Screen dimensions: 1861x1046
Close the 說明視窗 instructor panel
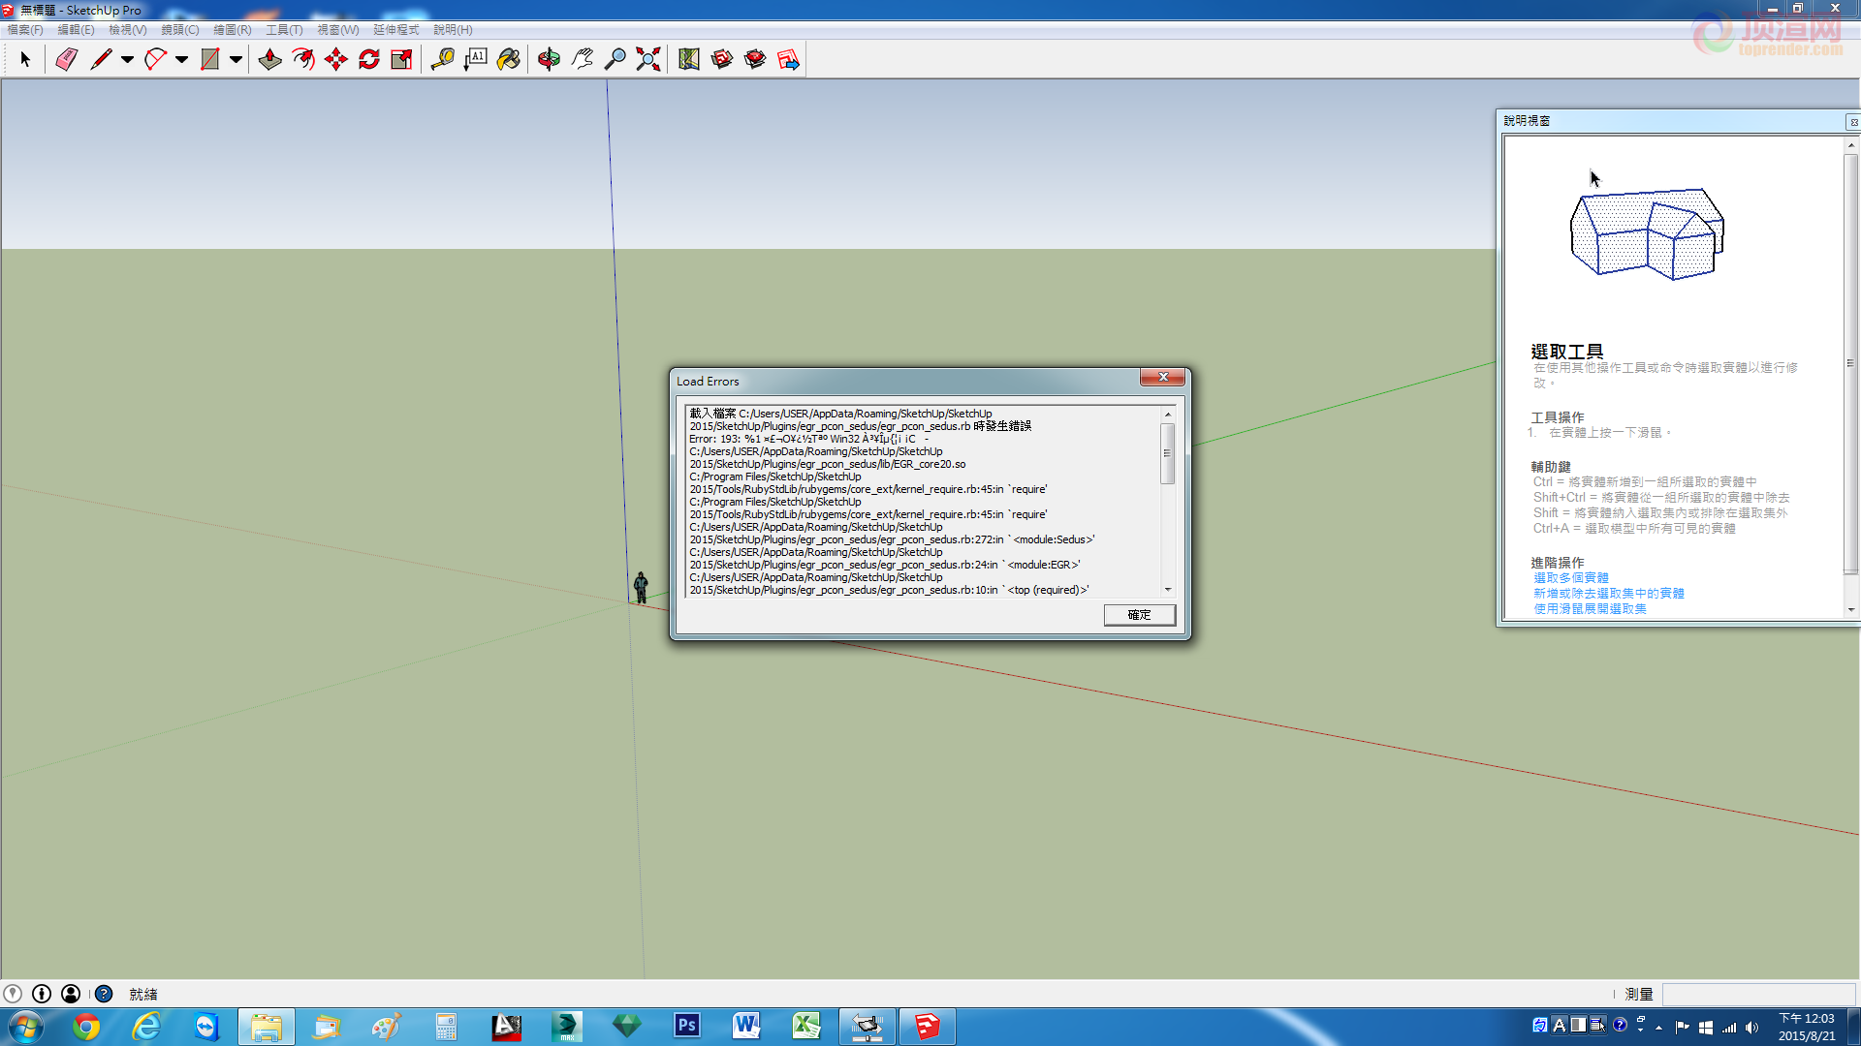pos(1853,122)
